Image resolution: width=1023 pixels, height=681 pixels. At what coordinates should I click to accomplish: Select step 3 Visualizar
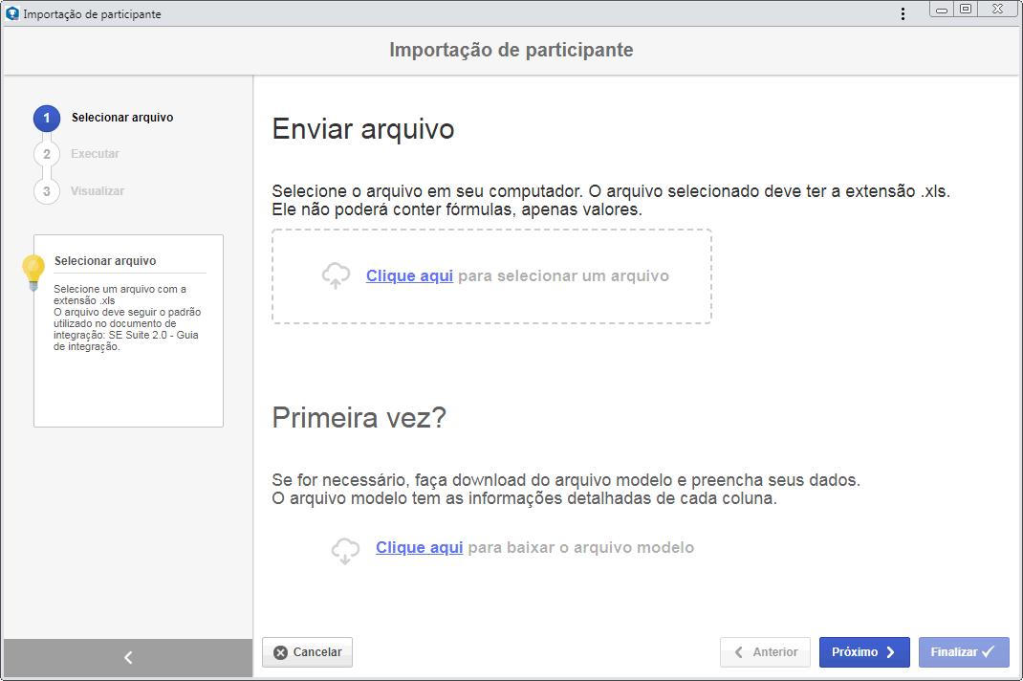click(79, 191)
